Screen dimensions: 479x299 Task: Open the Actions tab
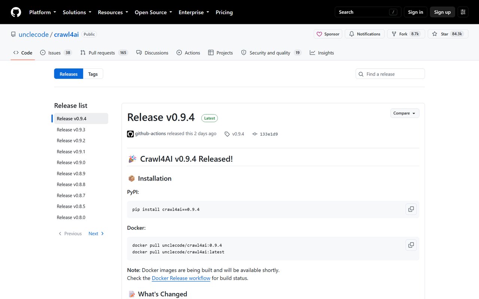point(188,53)
